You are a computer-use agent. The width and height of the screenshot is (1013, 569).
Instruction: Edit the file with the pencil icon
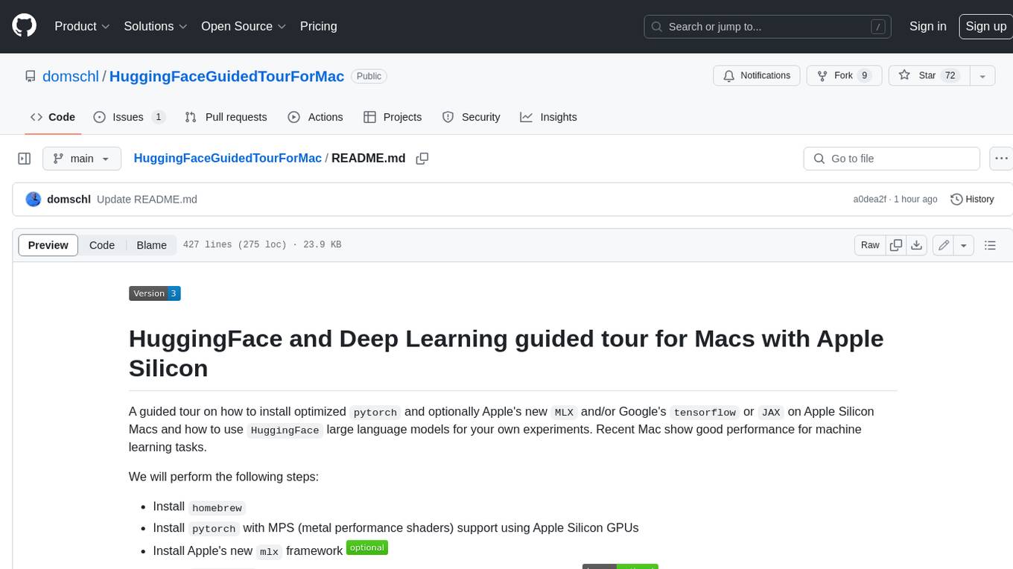(x=944, y=245)
